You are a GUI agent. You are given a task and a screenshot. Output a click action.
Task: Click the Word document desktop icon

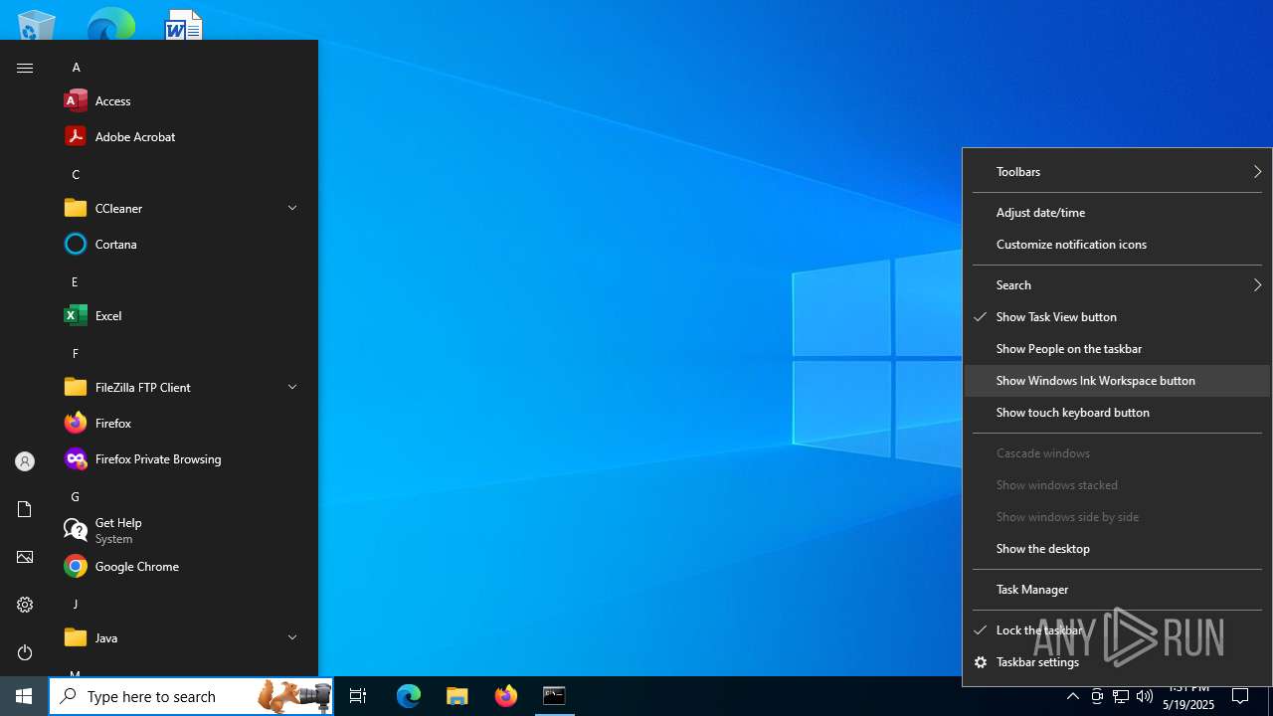[x=183, y=25]
